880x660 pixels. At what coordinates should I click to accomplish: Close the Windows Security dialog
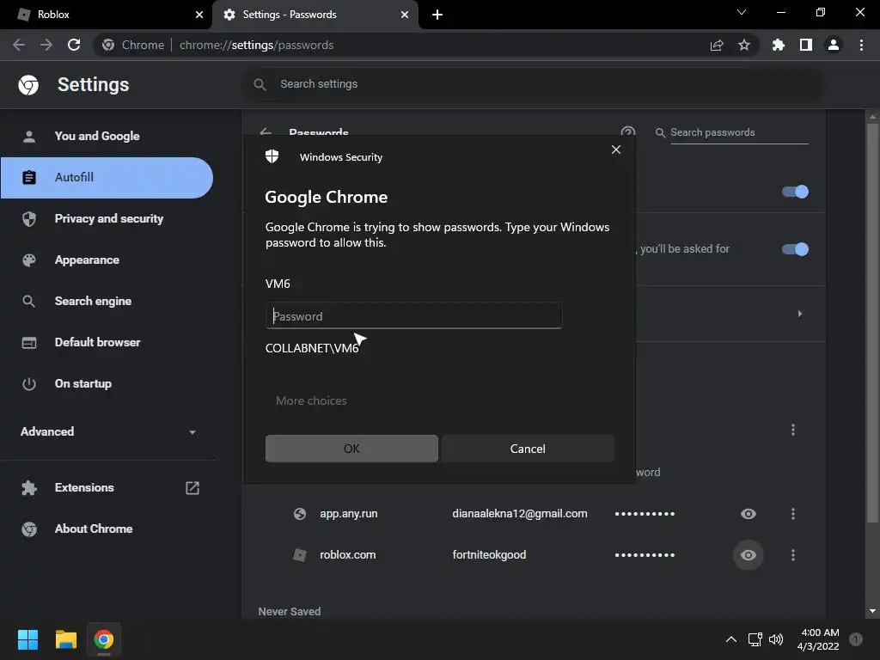tap(615, 150)
